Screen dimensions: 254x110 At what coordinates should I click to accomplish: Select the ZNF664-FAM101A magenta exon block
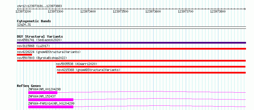coord(51,107)
